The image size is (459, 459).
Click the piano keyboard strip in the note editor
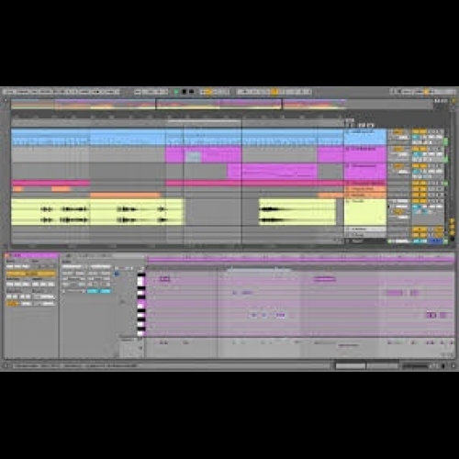click(141, 305)
